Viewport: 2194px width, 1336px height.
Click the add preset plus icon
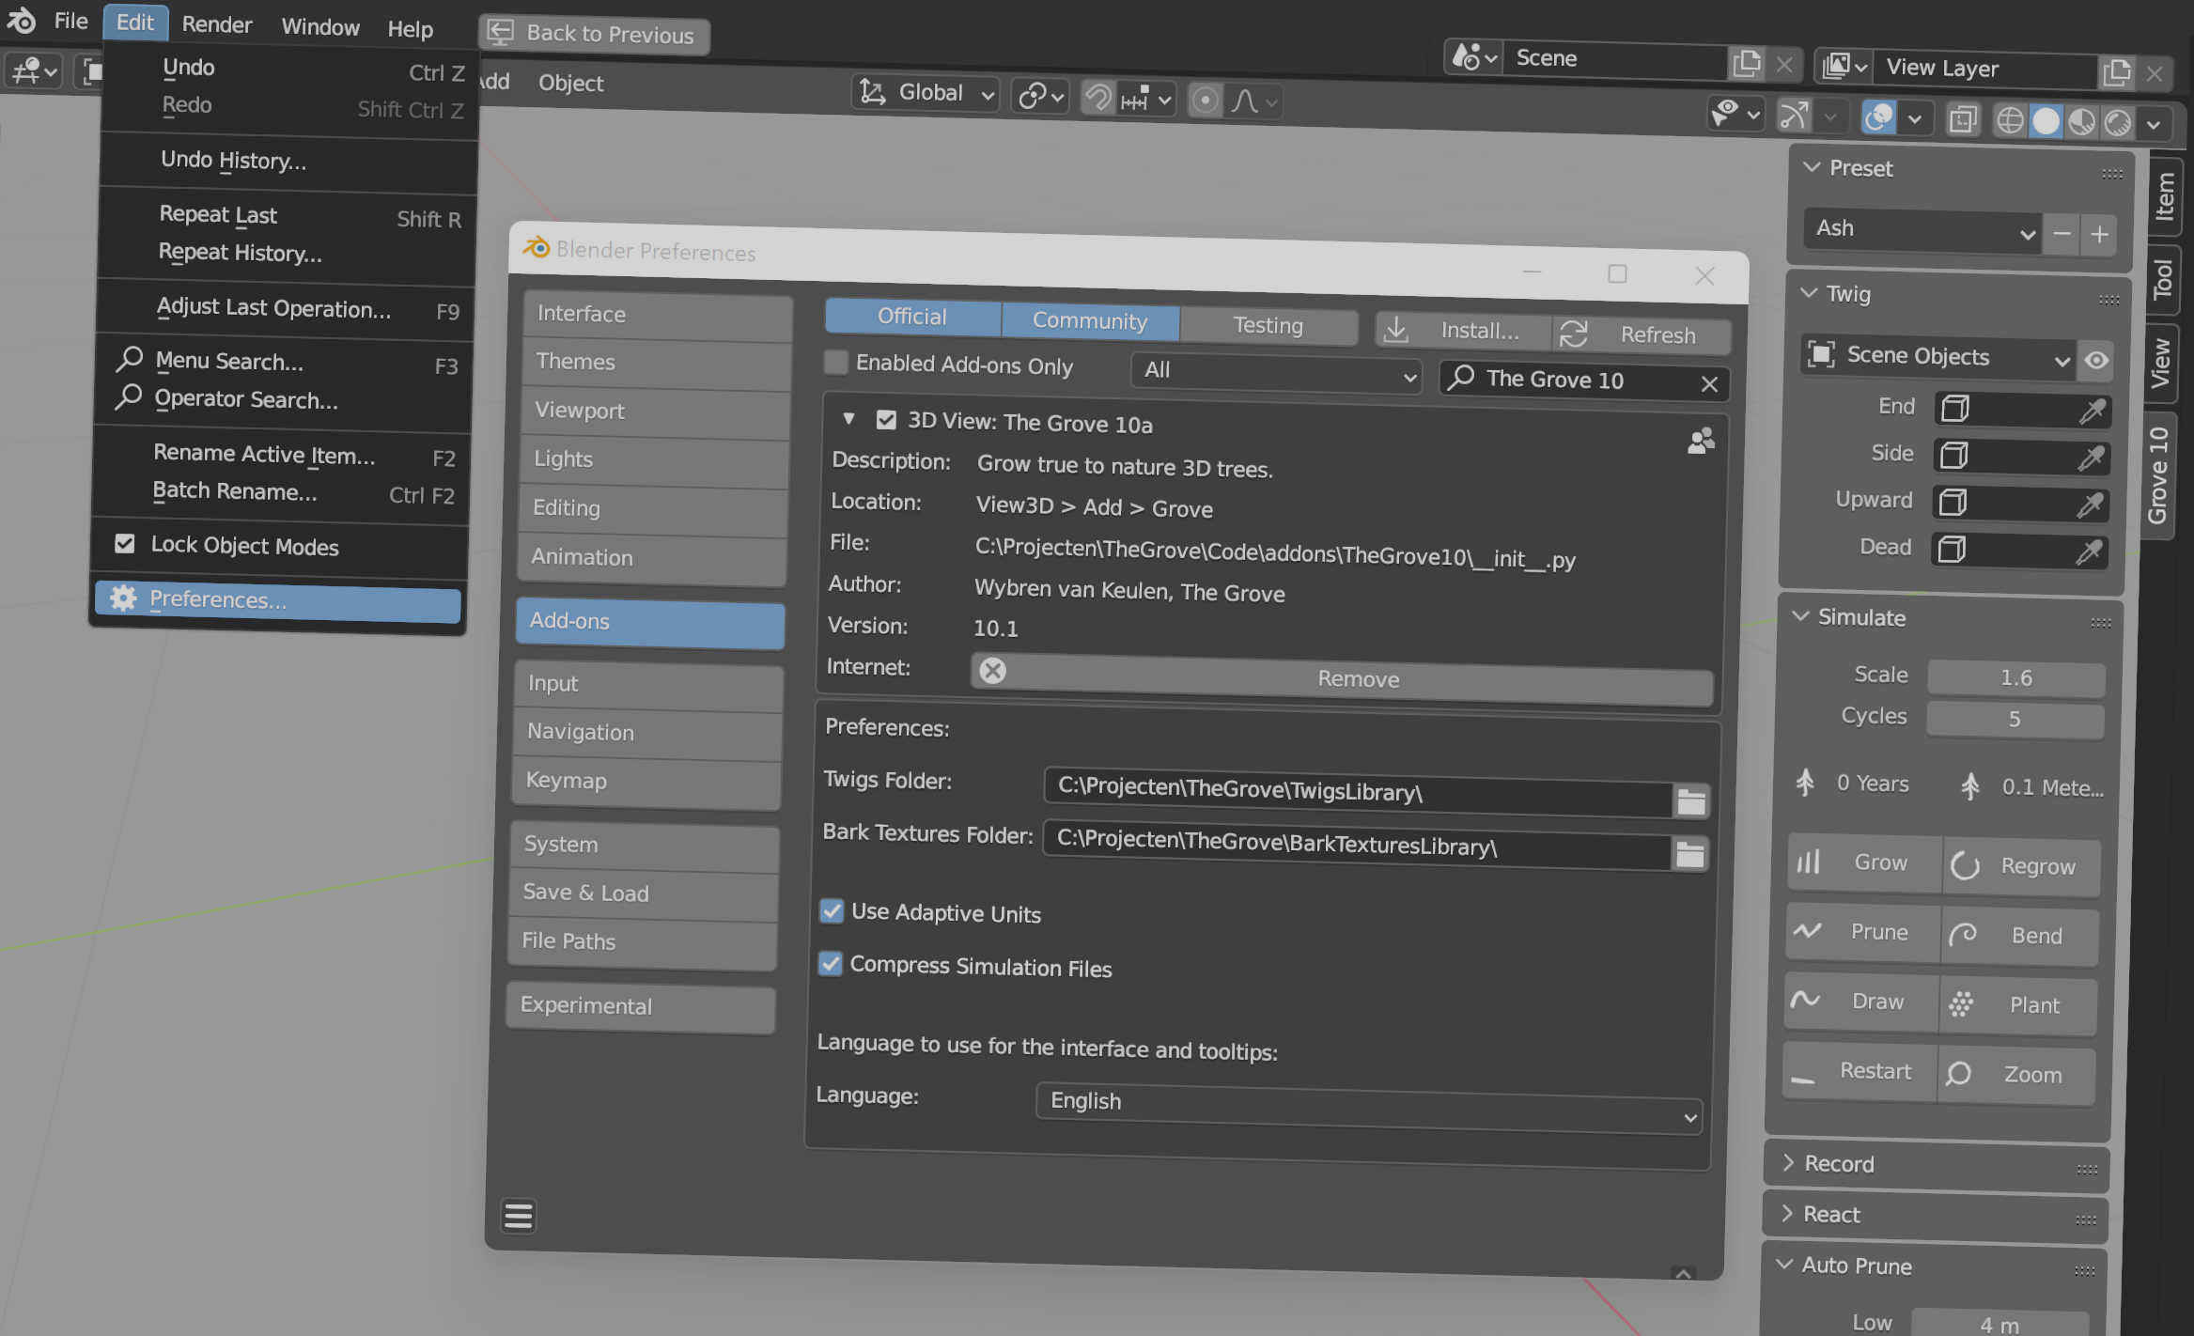click(2099, 235)
